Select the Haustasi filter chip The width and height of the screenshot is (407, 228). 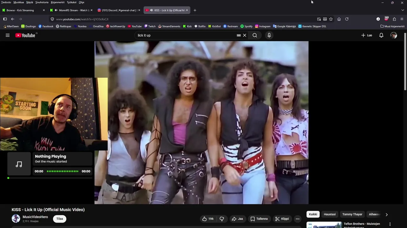pyautogui.click(x=330, y=214)
